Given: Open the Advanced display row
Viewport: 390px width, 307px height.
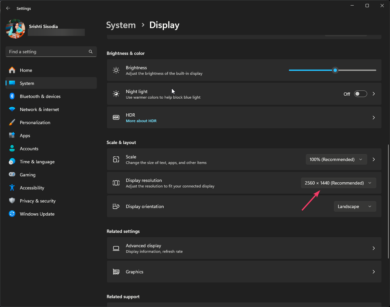Looking at the screenshot, I should pyautogui.click(x=244, y=248).
